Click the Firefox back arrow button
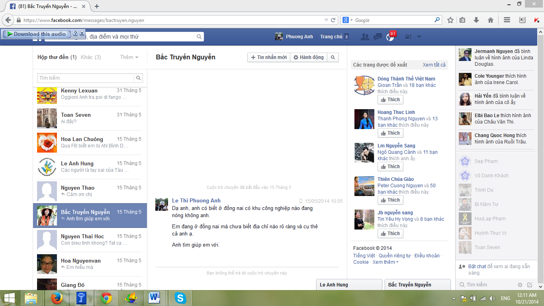This screenshot has width=544, height=306. [8, 20]
